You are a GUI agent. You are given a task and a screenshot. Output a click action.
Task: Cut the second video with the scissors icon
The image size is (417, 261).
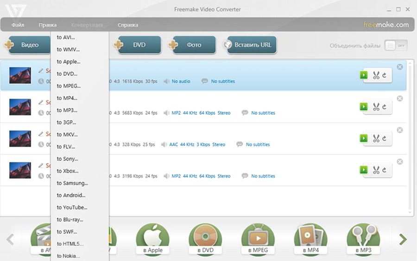coord(376,107)
